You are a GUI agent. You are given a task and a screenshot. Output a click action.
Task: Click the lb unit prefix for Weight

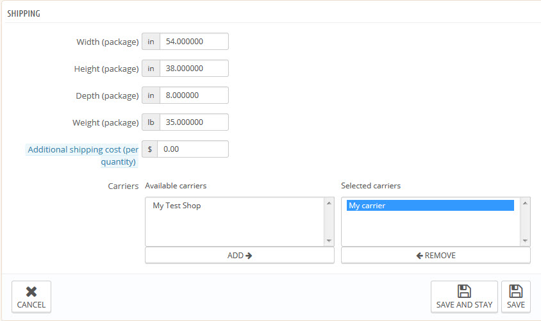pos(151,122)
